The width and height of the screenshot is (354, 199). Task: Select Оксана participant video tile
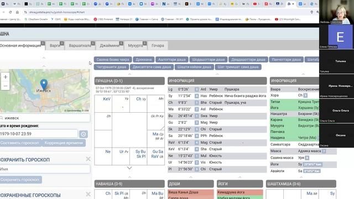pos(337,135)
